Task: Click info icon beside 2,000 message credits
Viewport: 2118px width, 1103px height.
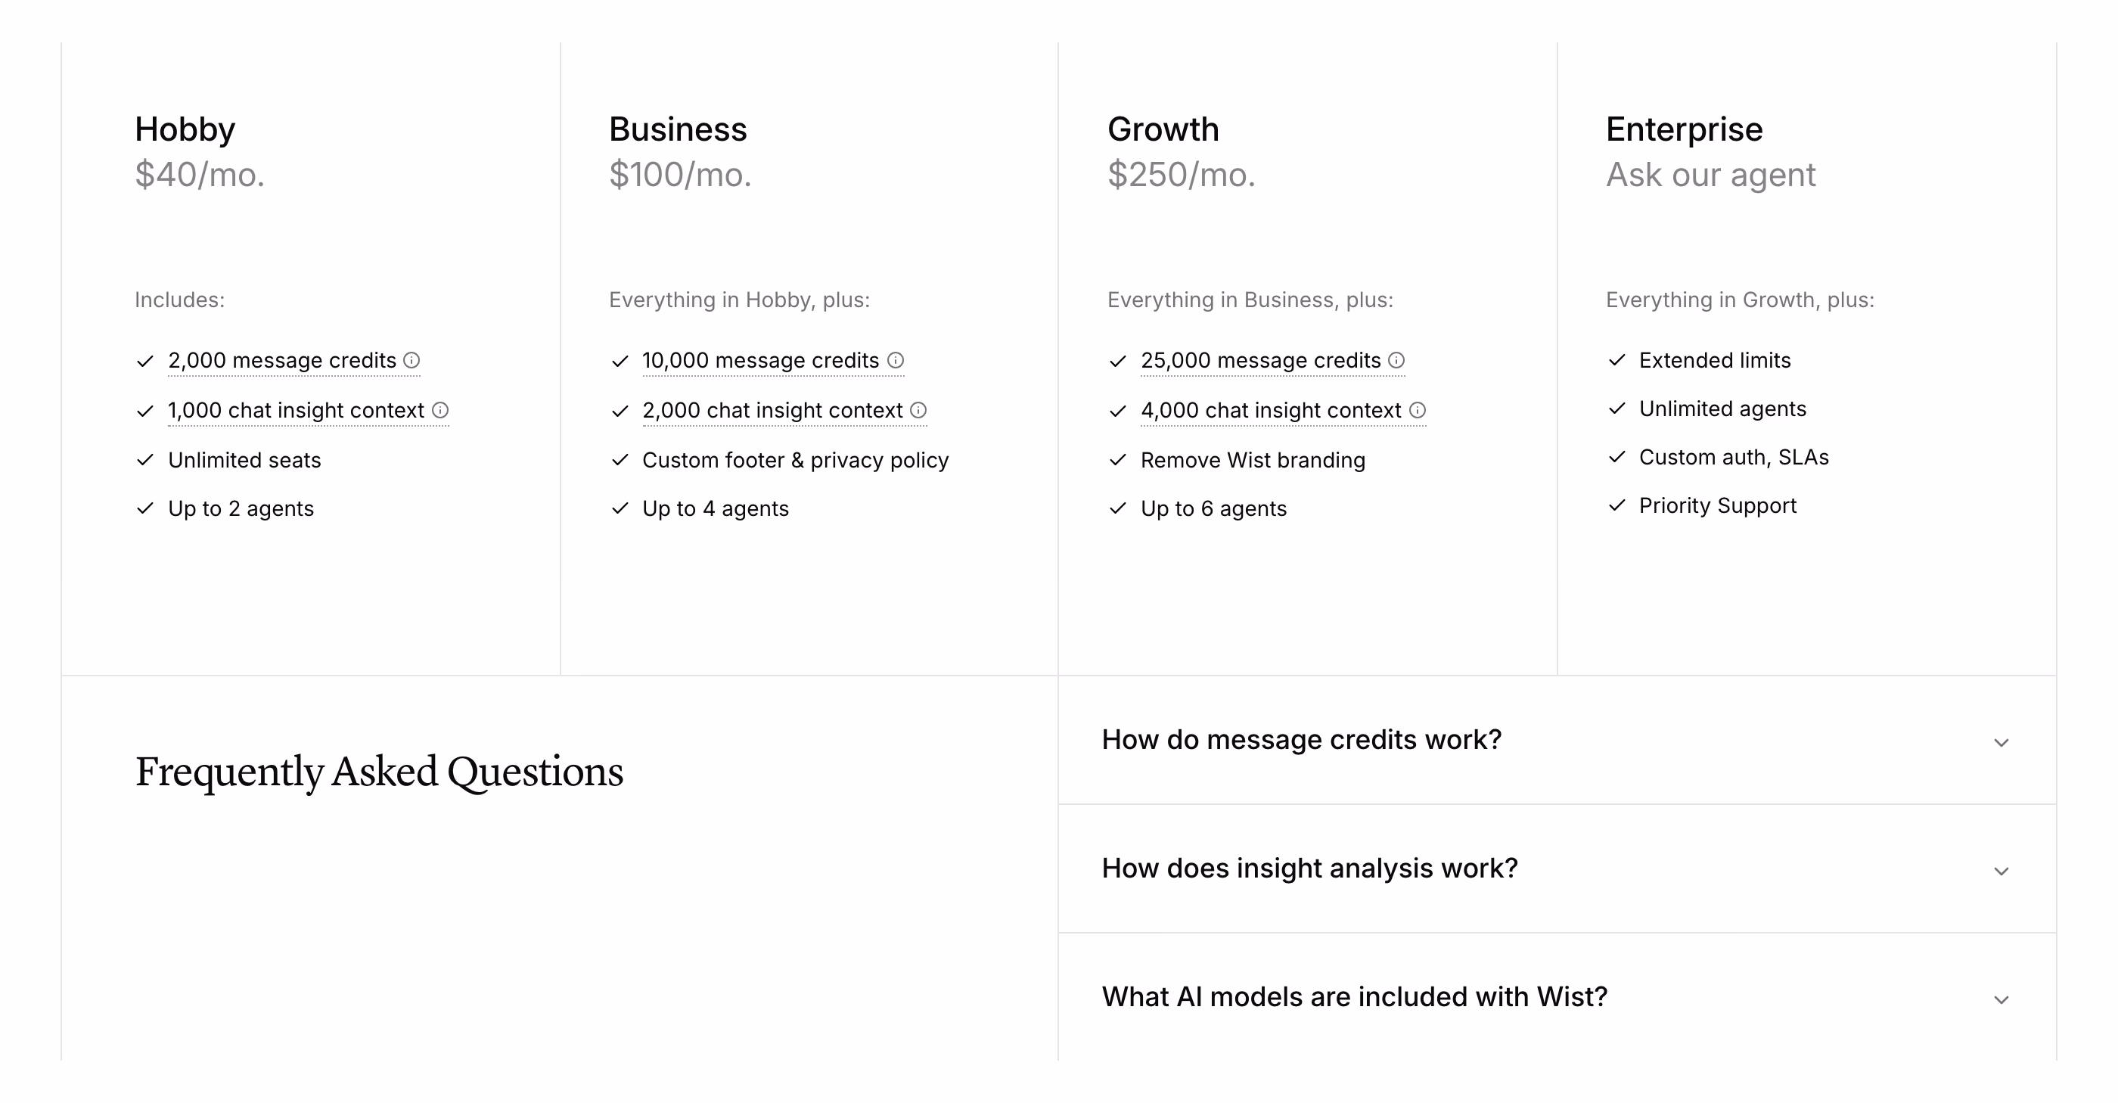Action: coord(412,360)
